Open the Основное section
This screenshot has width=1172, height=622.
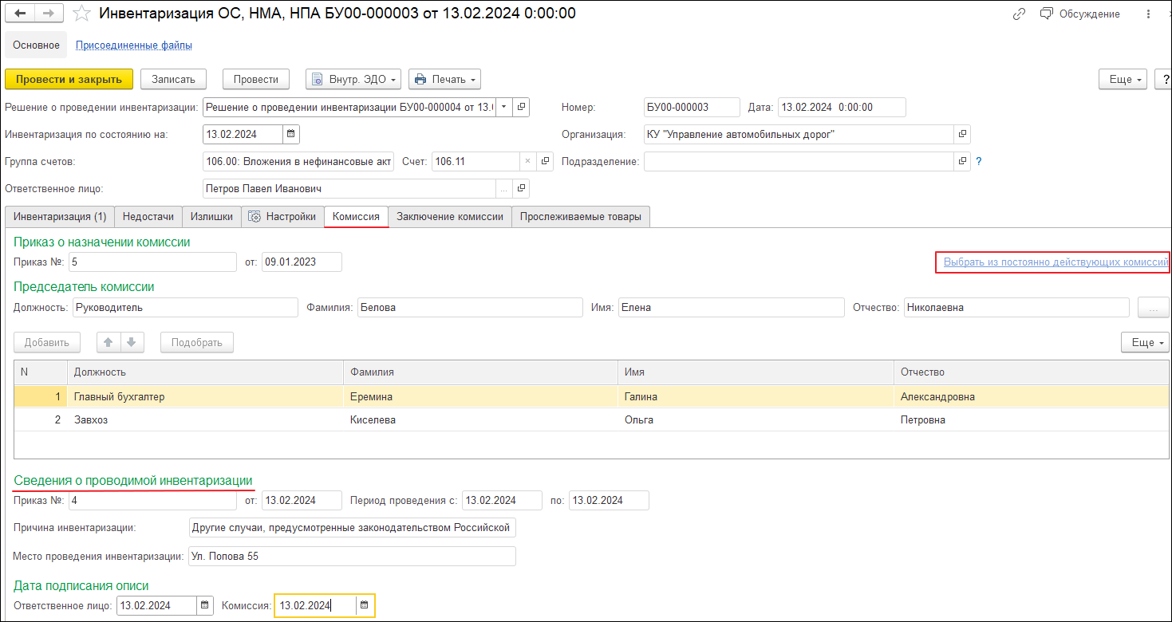pyautogui.click(x=36, y=45)
